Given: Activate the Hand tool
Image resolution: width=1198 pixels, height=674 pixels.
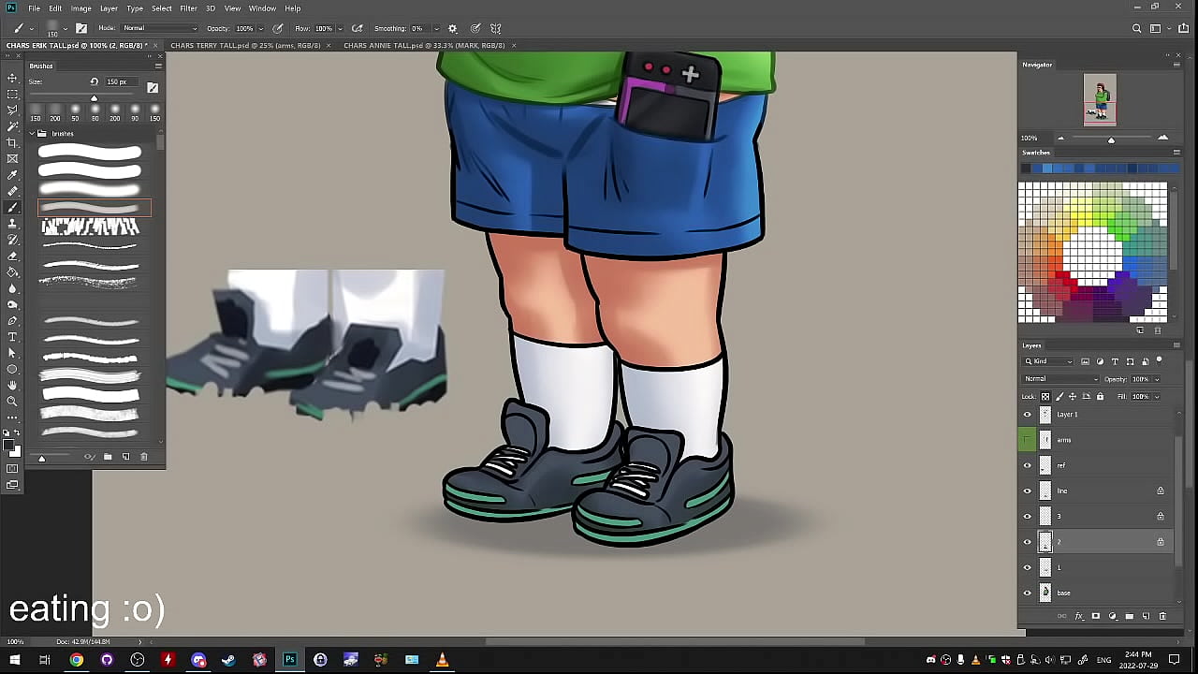Looking at the screenshot, I should [12, 386].
